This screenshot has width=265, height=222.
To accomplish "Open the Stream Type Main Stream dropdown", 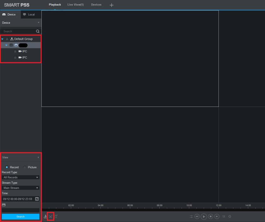I will (x=21, y=188).
